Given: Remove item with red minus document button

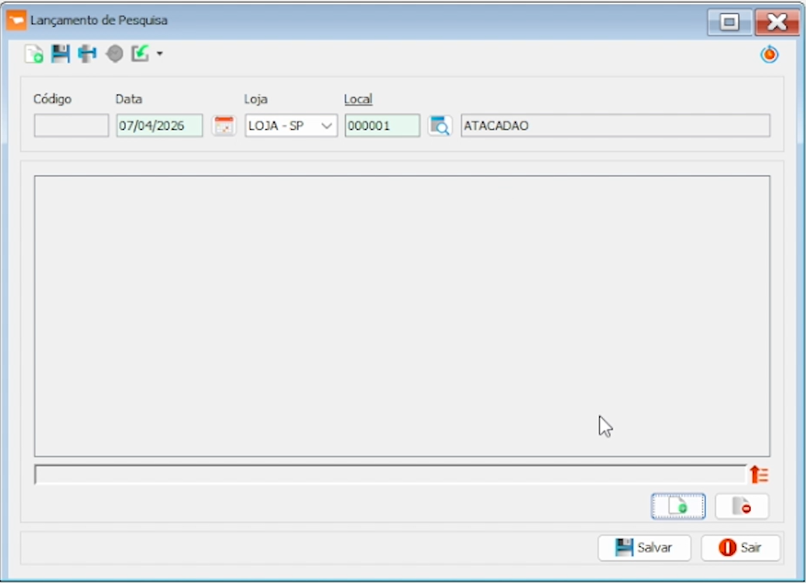Looking at the screenshot, I should click(x=742, y=506).
